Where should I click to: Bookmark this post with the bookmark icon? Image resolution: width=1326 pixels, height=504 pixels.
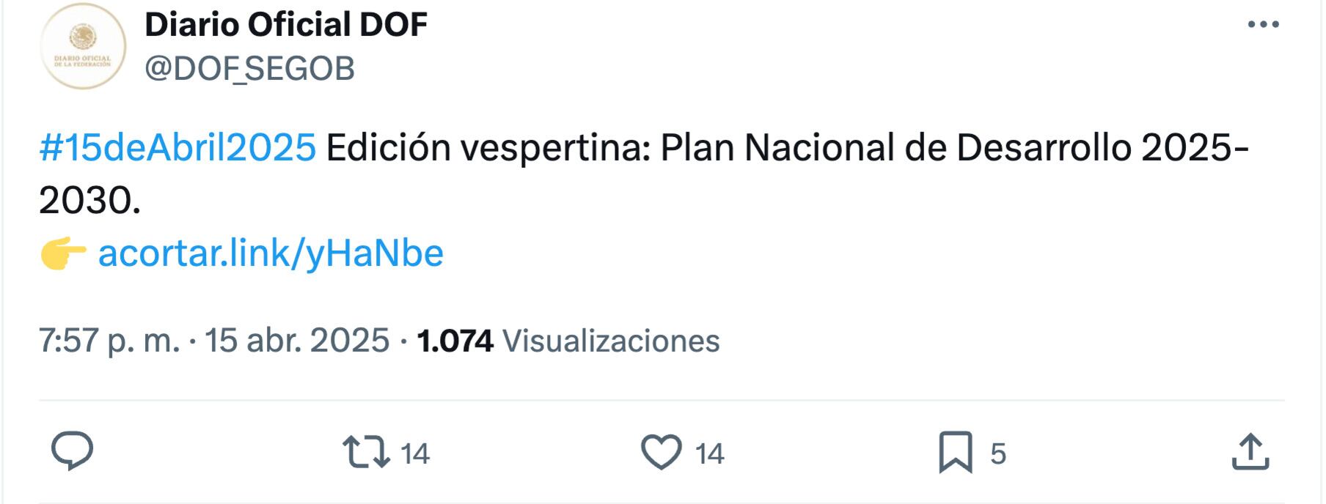956,452
